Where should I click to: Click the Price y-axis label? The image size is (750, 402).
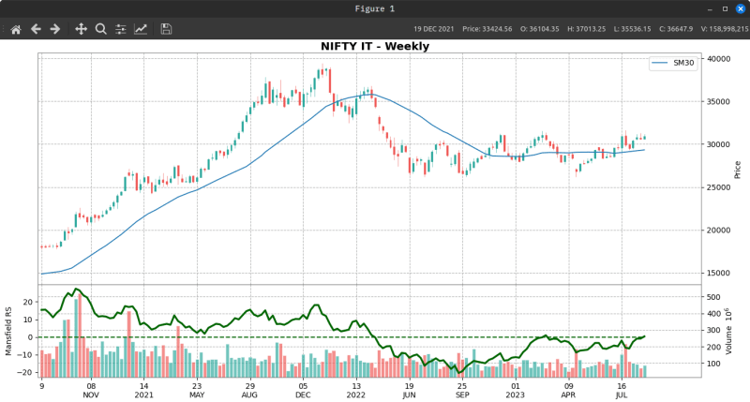click(737, 170)
